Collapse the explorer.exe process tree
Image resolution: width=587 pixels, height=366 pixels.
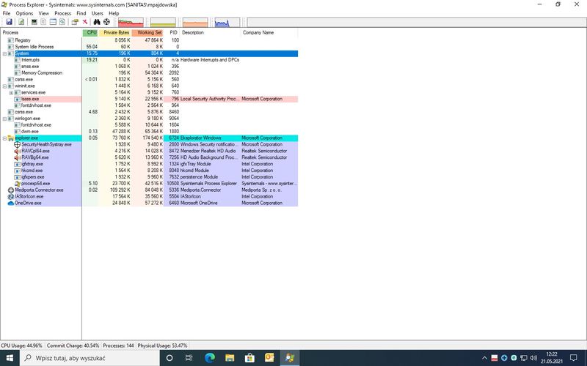[4, 138]
